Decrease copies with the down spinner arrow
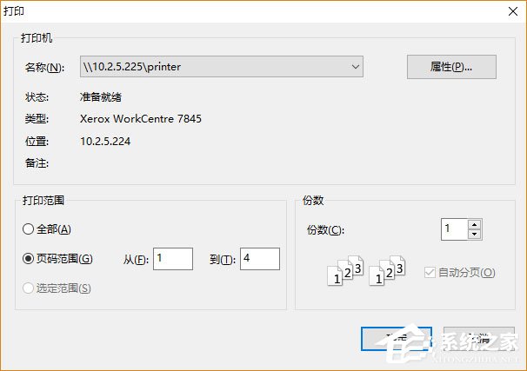 pyautogui.click(x=474, y=235)
